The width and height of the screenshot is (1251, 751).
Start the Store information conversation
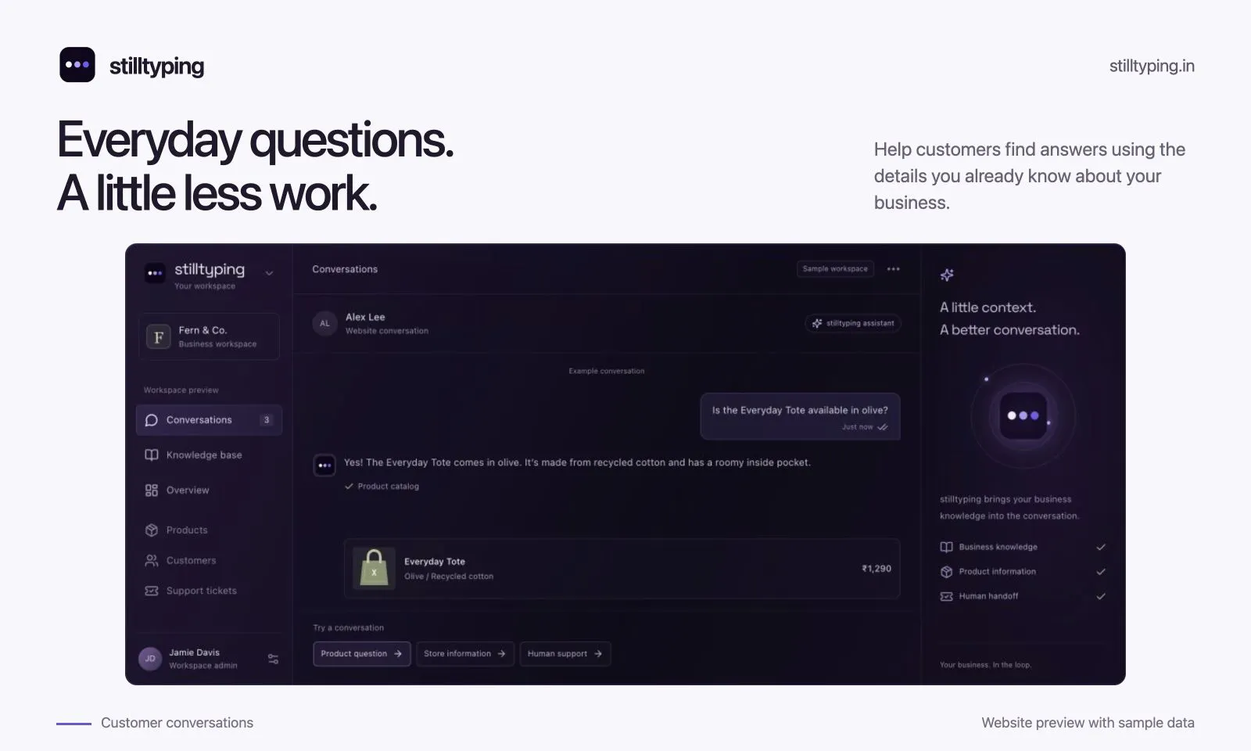[x=465, y=654]
